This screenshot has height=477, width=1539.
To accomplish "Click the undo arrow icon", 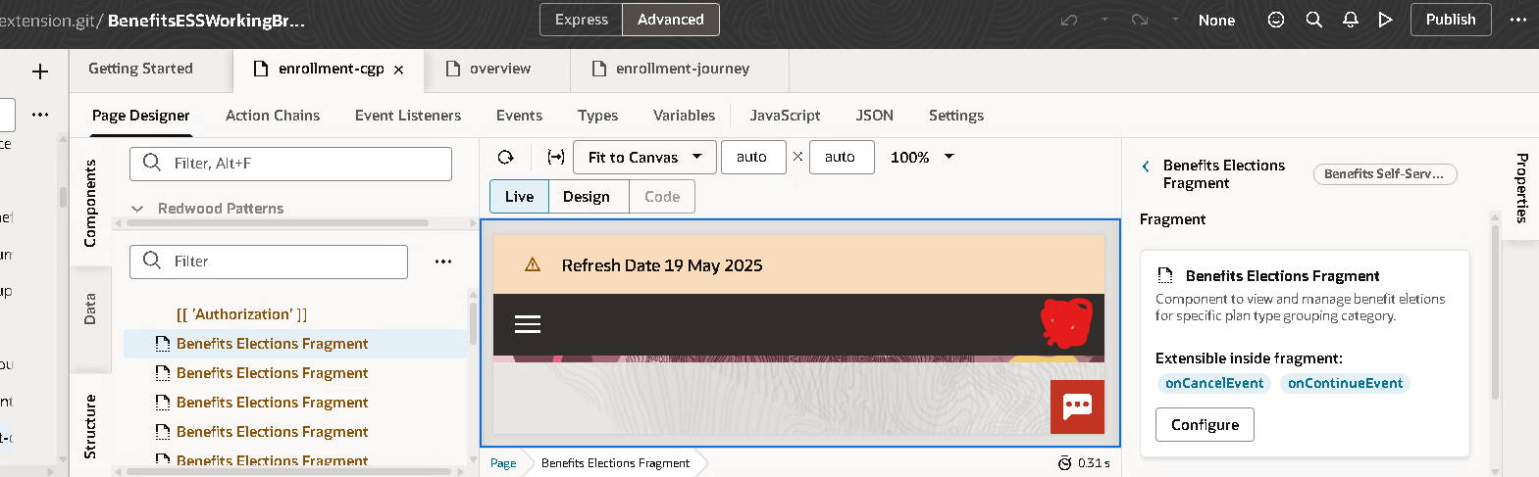I will 1069,20.
